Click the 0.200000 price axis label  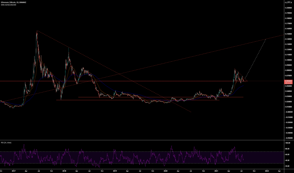(288, 8)
